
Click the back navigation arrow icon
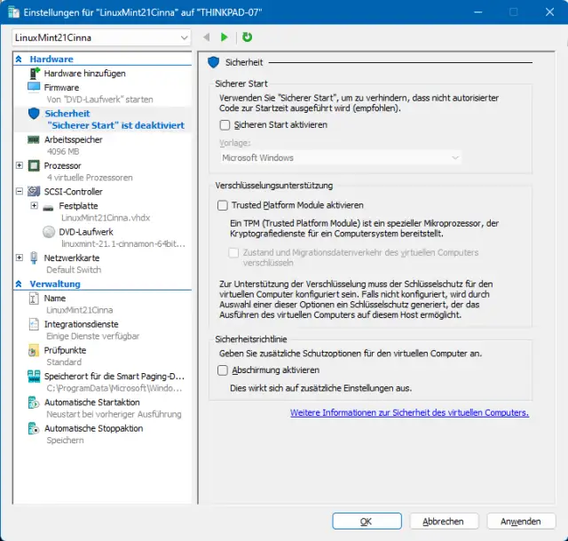coord(206,37)
